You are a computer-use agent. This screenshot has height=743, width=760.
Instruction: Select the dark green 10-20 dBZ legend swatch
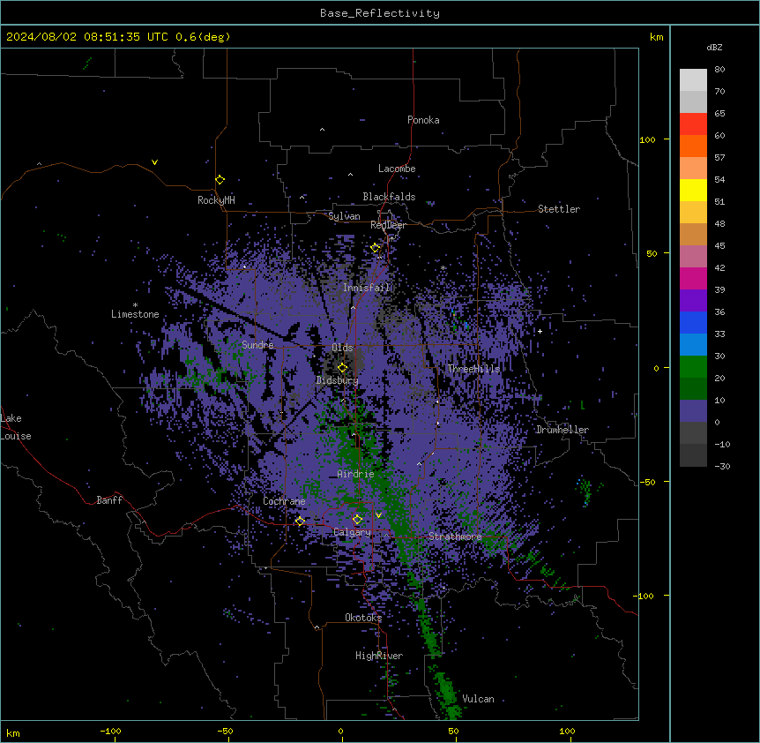point(693,389)
